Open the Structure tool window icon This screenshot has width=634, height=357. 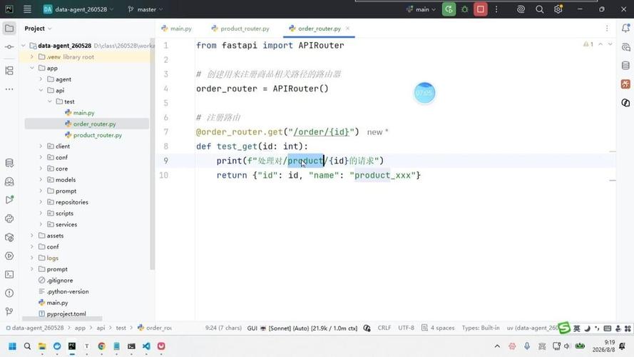9,71
